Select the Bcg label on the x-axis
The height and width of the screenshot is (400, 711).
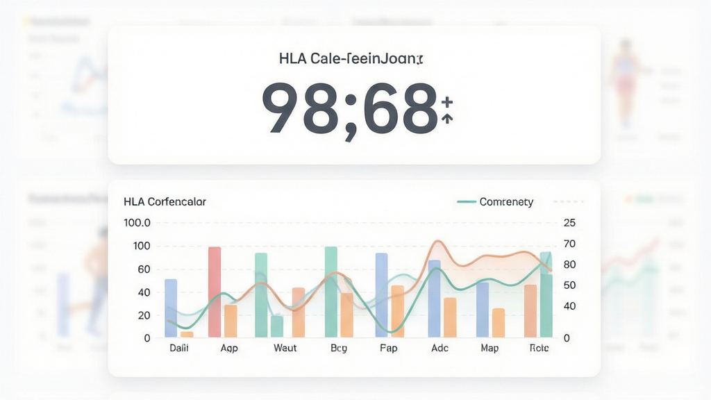point(339,349)
